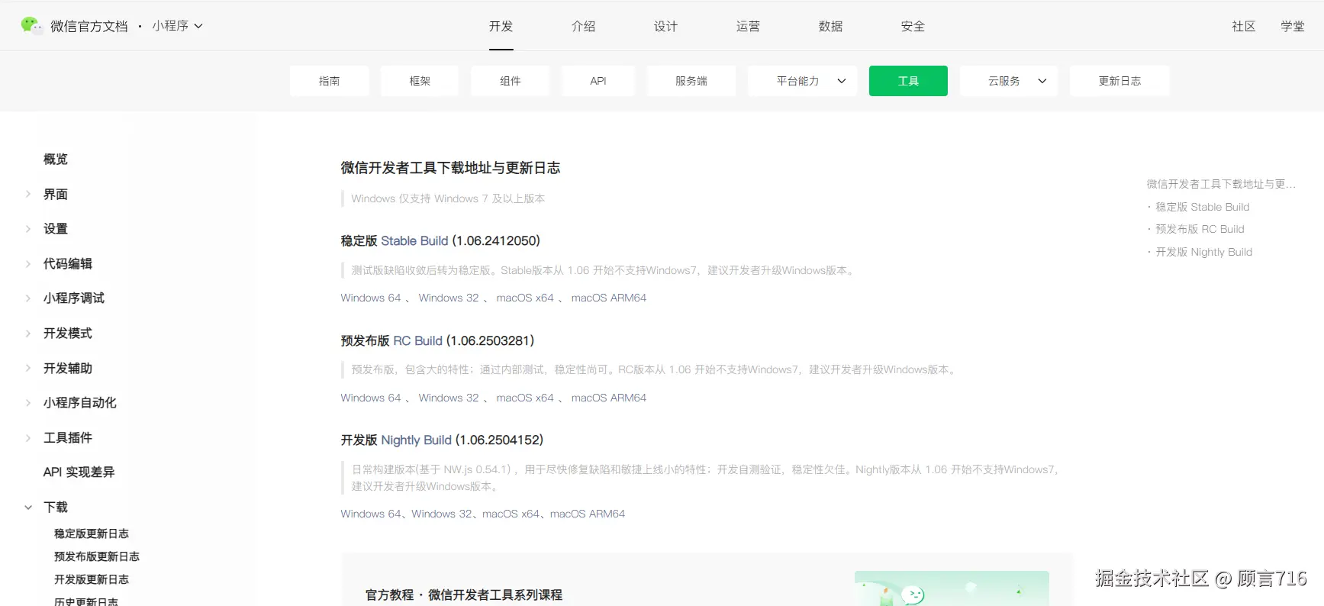This screenshot has width=1324, height=606.
Task: Expand the 代码编辑 sidebar section chevron
Action: 28,264
